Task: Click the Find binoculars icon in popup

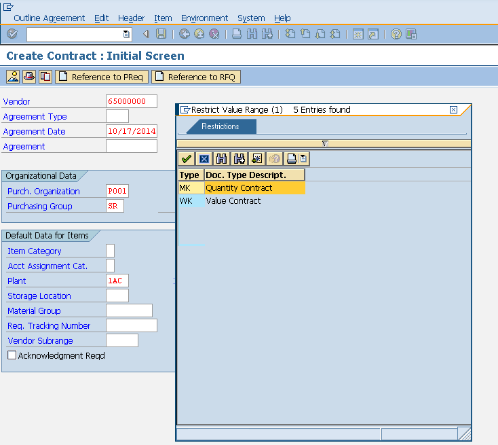Action: (221, 158)
